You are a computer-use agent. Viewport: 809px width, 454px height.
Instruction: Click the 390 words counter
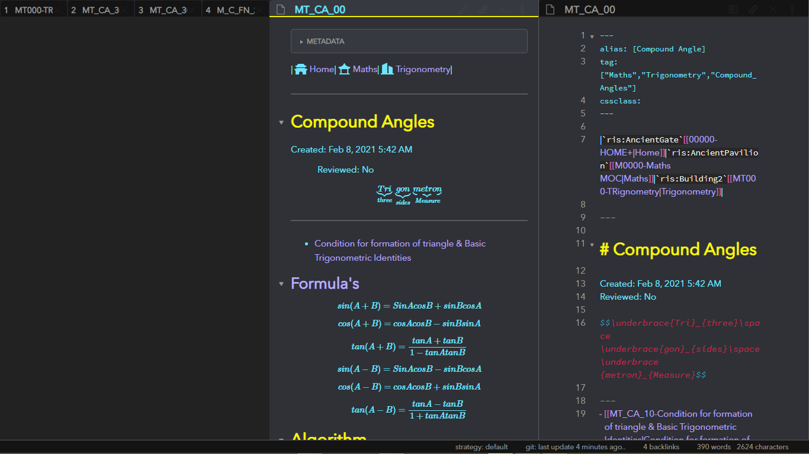[713, 447]
